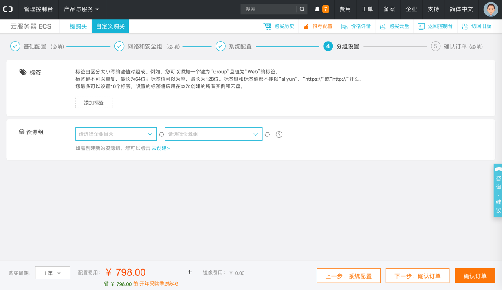The image size is (502, 290).
Task: Click 上一步：系统配置 button
Action: (x=348, y=276)
